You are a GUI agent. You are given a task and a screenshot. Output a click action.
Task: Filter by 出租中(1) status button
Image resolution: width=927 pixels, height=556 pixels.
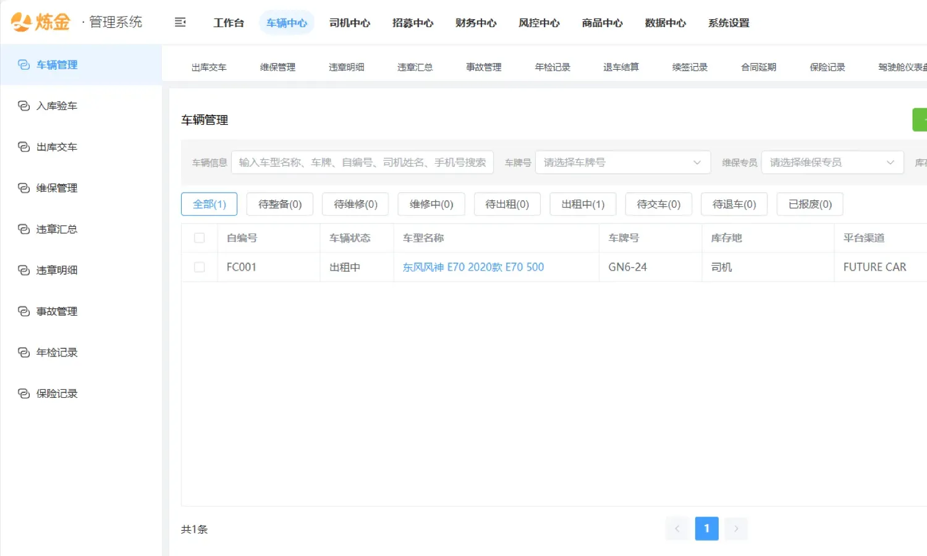(x=583, y=204)
